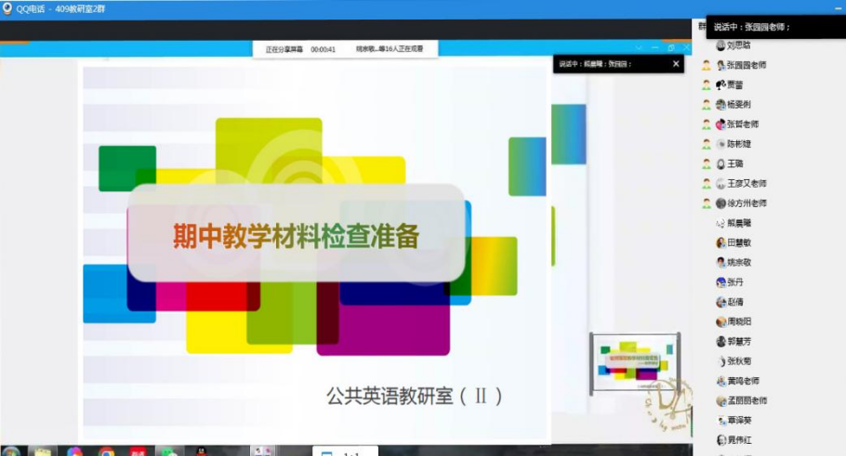Select member 周晓阳 in the participant list

point(740,321)
